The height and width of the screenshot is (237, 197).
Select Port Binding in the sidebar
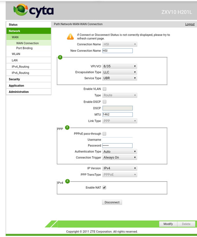(24, 48)
